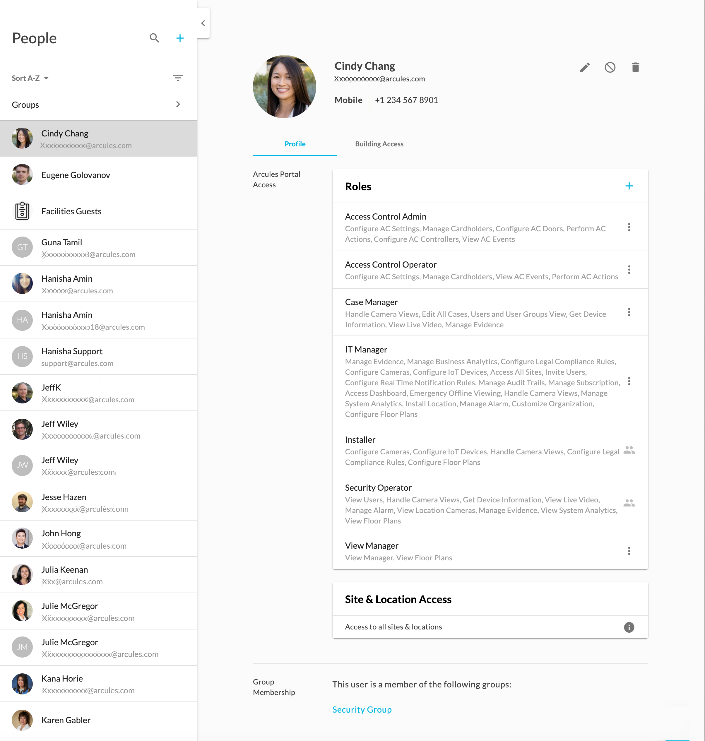Click Julie McGregor JM initials avatar
705x741 pixels.
pos(22,647)
